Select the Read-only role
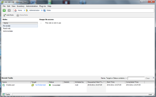 click(20, 28)
